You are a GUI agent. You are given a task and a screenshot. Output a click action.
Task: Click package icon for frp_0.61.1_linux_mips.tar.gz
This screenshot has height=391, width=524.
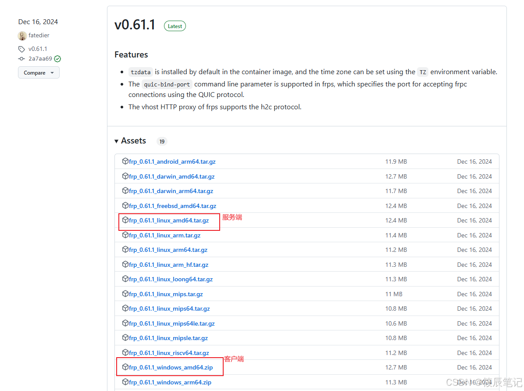[x=125, y=294]
